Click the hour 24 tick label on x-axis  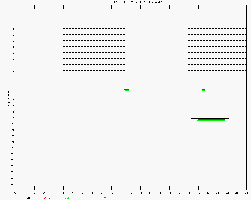246,193
